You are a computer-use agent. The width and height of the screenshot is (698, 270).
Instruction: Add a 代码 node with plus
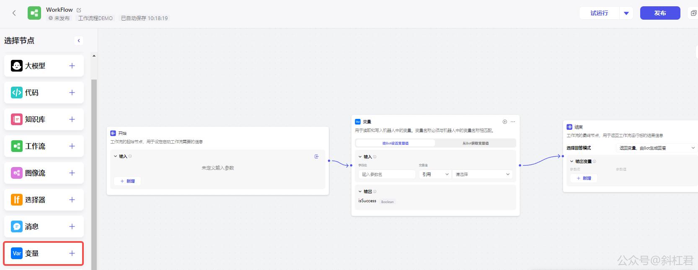click(x=72, y=93)
